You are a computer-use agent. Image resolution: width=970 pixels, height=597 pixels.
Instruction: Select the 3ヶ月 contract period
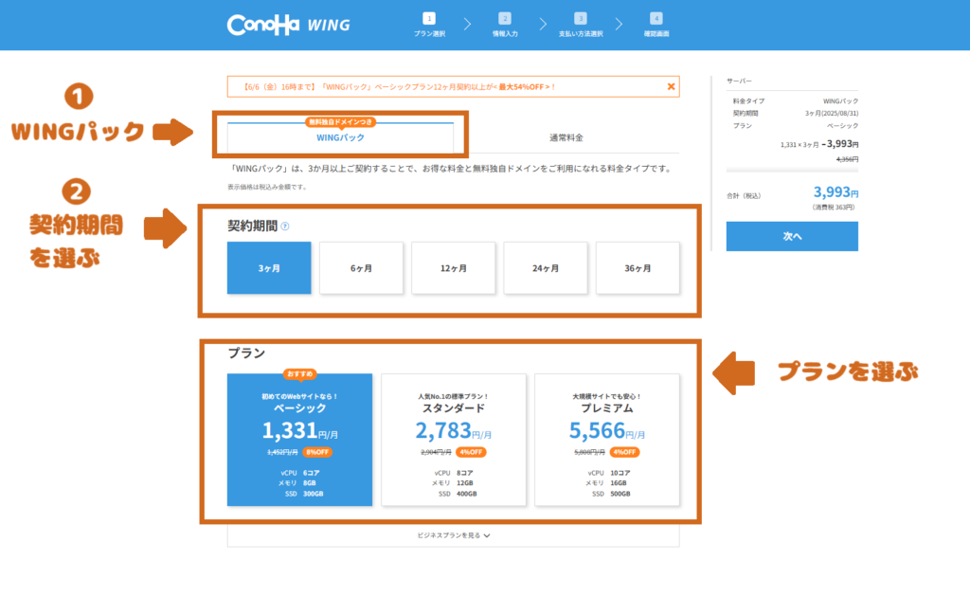(269, 268)
